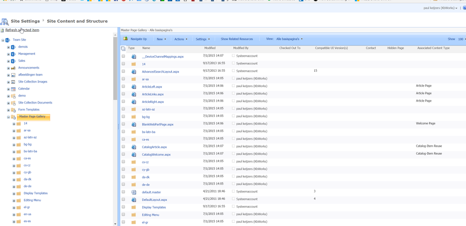Click the AdvancedSearchLayout.aspx page icon
The height and width of the screenshot is (226, 466).
pos(134,72)
